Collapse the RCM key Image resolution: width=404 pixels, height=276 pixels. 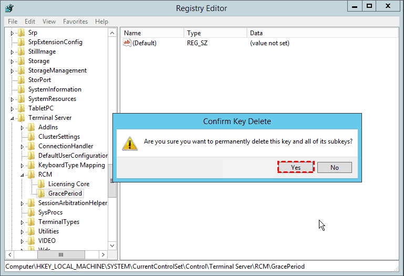pyautogui.click(x=22, y=175)
